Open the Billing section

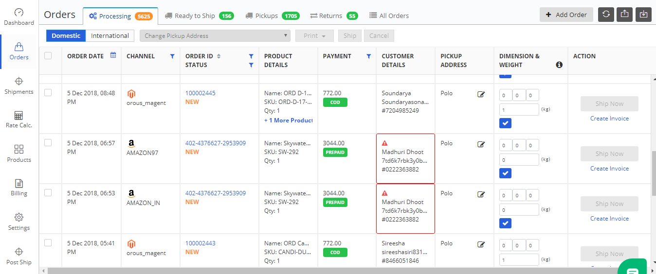click(19, 188)
